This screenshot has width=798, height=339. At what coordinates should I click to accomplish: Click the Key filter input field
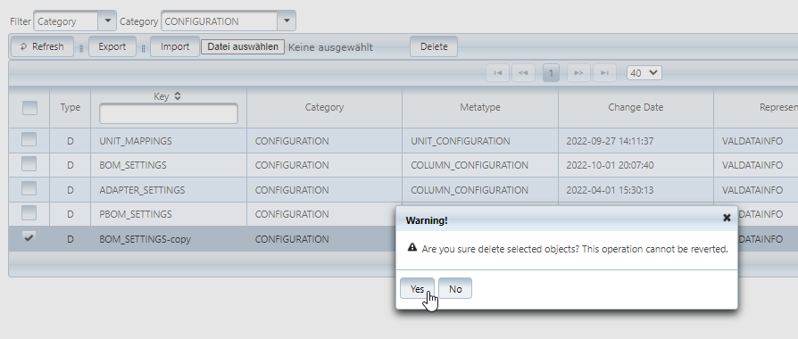point(169,114)
